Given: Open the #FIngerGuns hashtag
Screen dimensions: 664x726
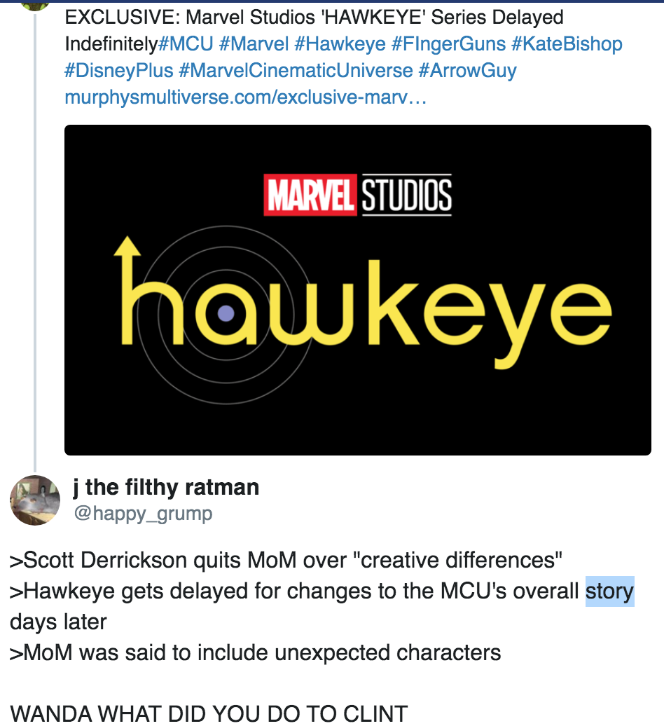Looking at the screenshot, I should point(448,44).
